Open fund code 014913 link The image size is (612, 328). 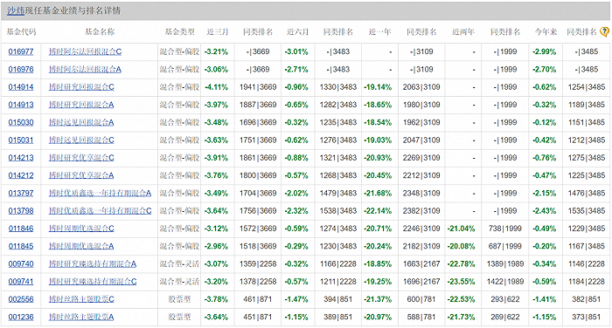coord(21,105)
